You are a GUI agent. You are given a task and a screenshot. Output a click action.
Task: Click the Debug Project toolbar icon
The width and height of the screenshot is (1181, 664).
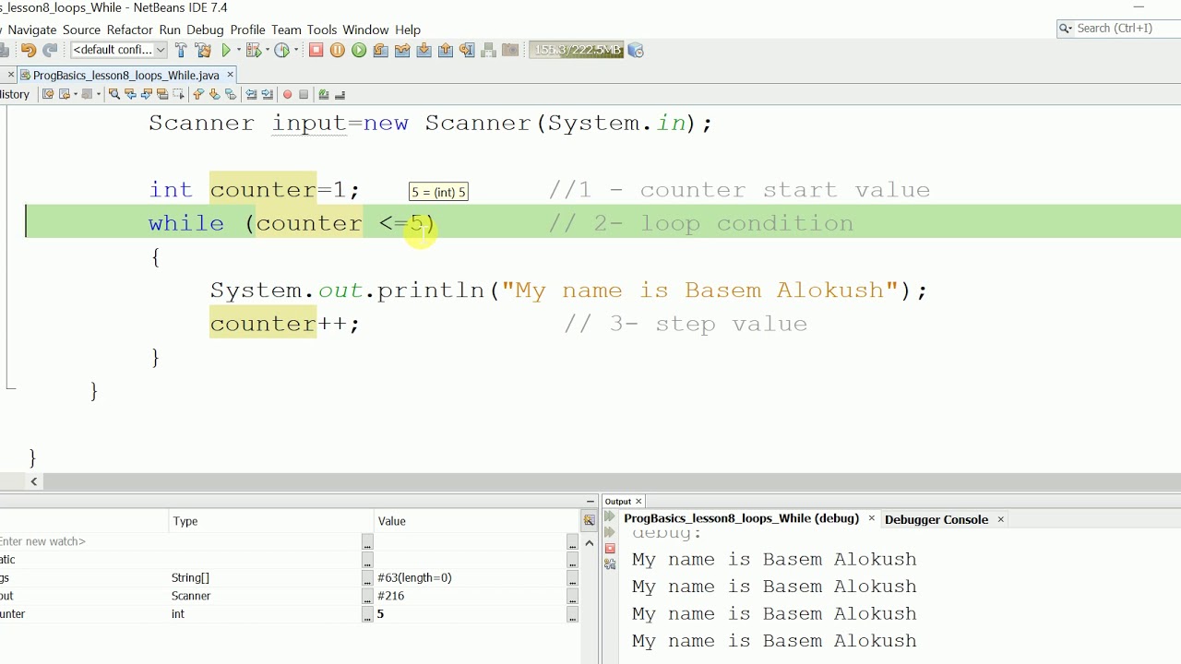254,50
